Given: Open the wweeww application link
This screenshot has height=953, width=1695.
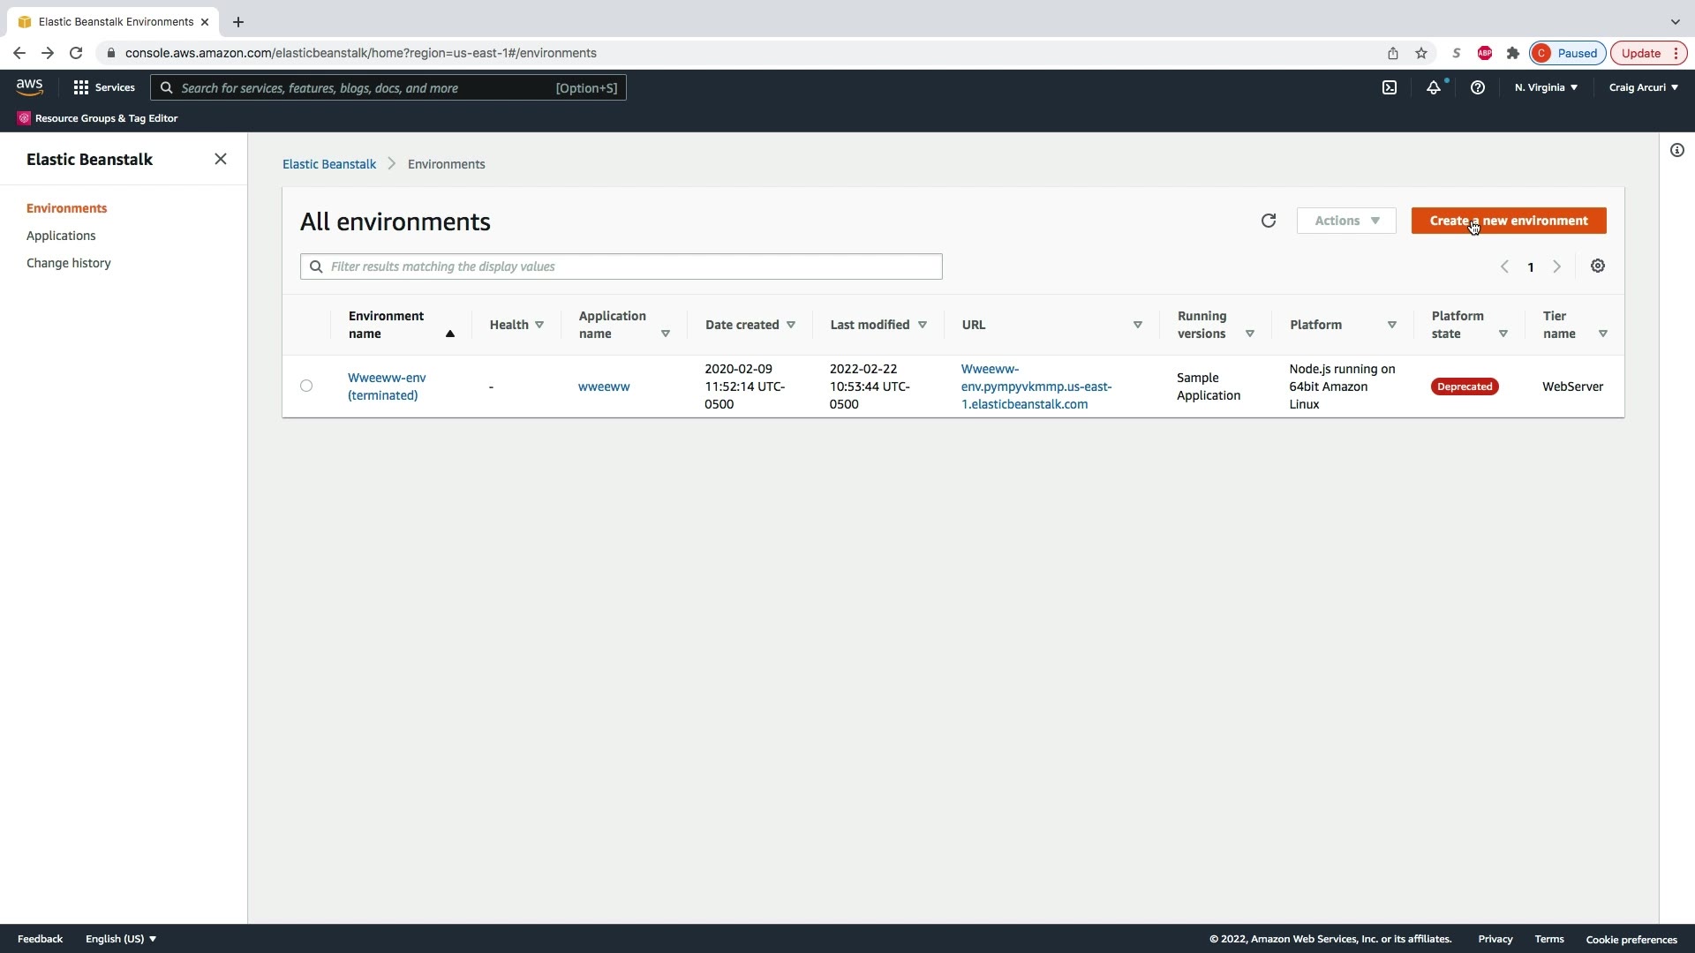Looking at the screenshot, I should [x=603, y=386].
